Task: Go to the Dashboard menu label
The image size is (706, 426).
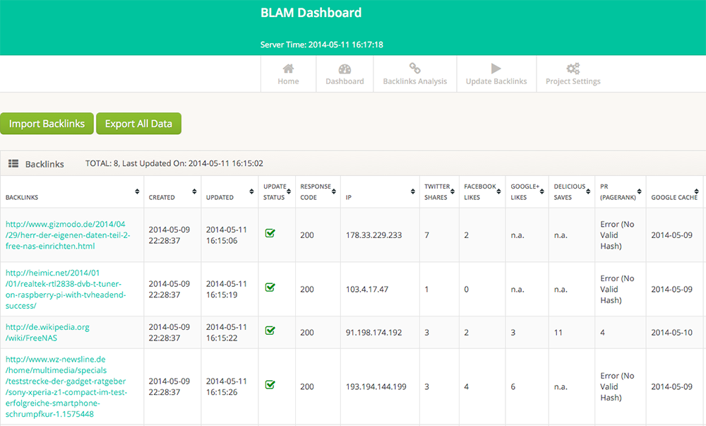Action: 345,81
